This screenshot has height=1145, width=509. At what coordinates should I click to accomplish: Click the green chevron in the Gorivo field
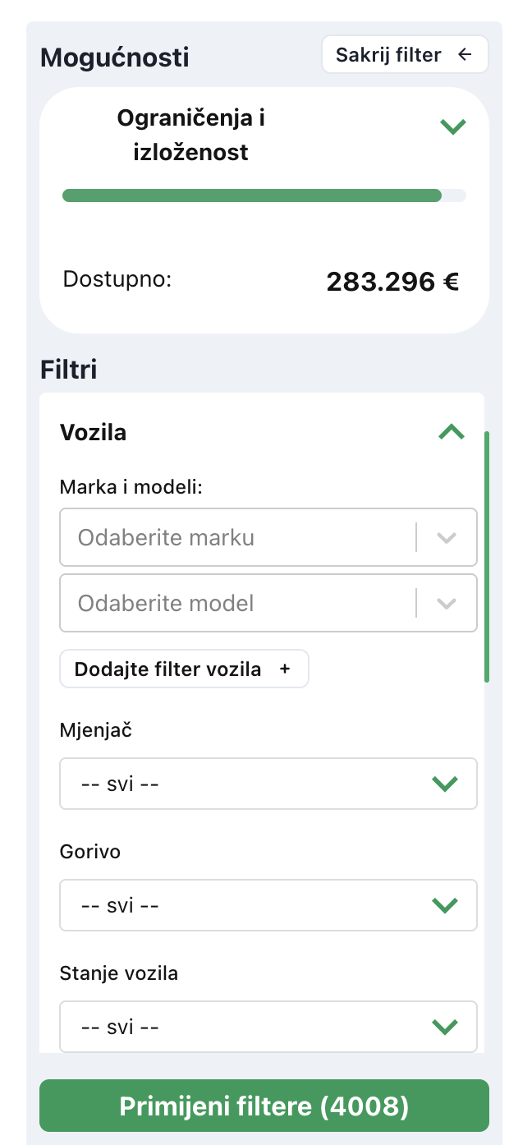point(444,905)
